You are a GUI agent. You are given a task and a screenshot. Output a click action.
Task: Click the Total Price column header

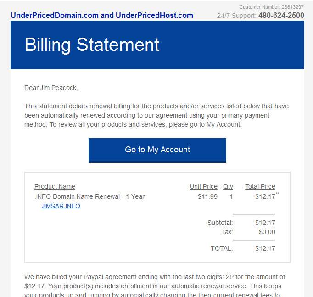260,186
